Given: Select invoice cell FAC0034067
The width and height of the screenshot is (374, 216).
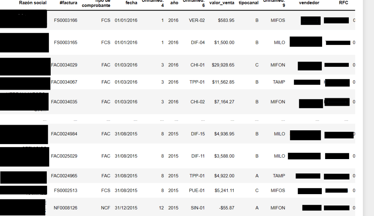Looking at the screenshot, I should point(64,82).
